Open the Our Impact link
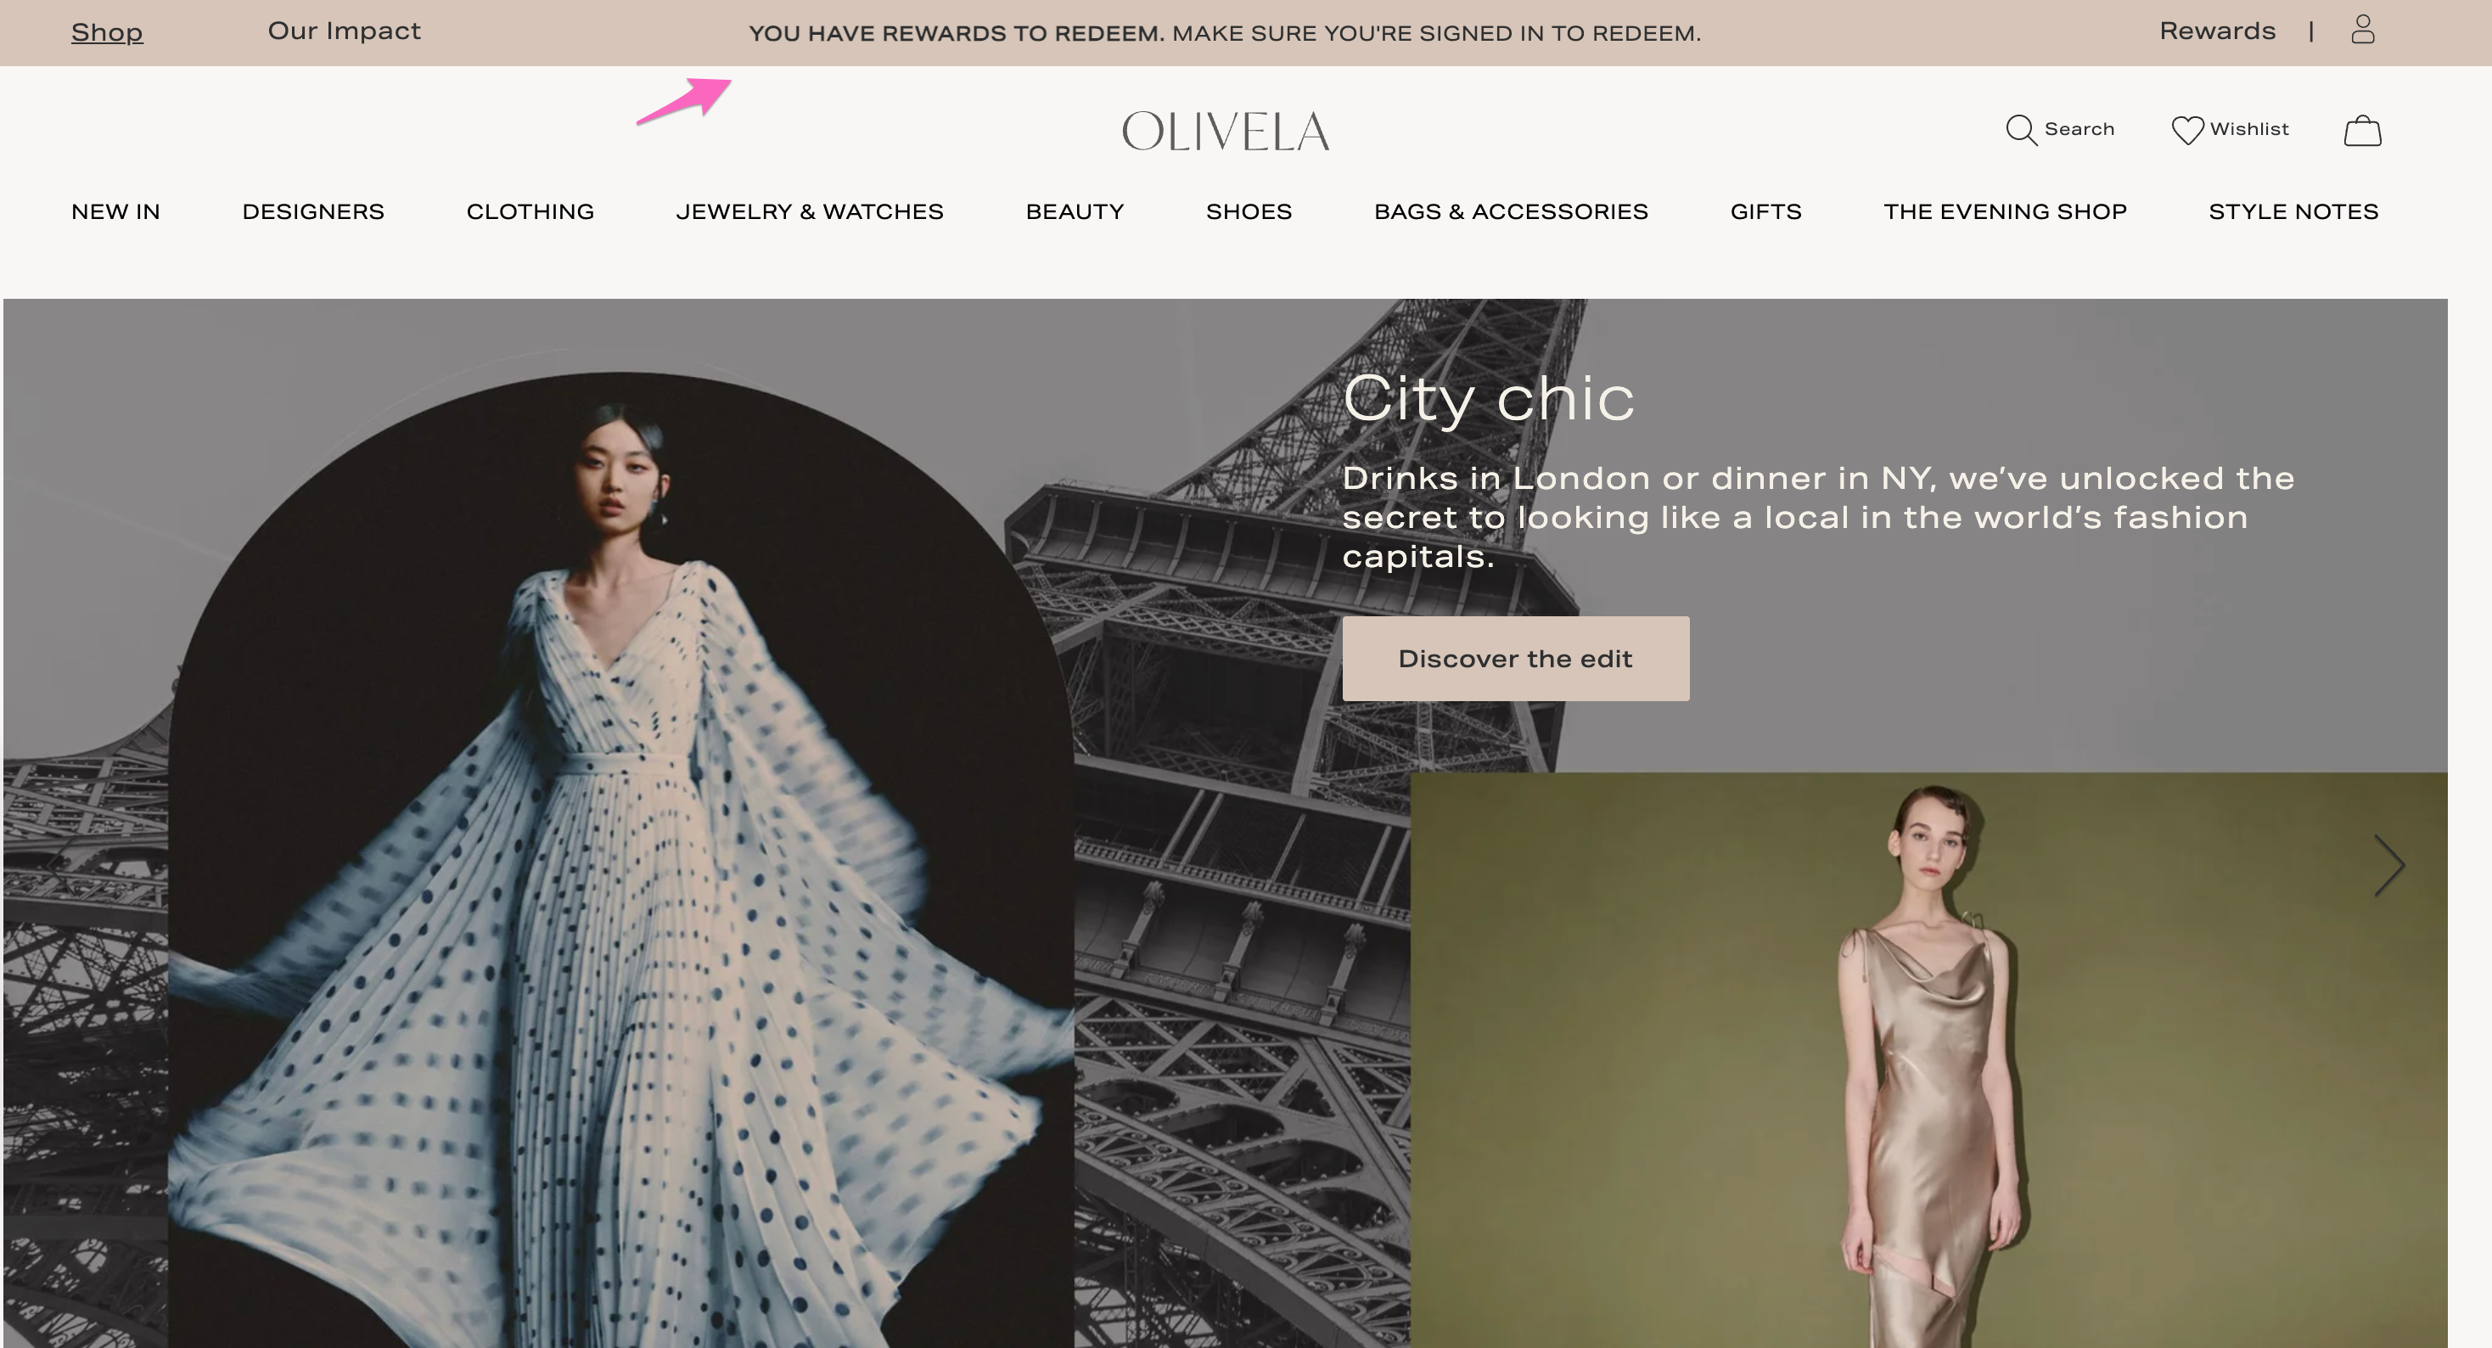2492x1348 pixels. pos(345,31)
